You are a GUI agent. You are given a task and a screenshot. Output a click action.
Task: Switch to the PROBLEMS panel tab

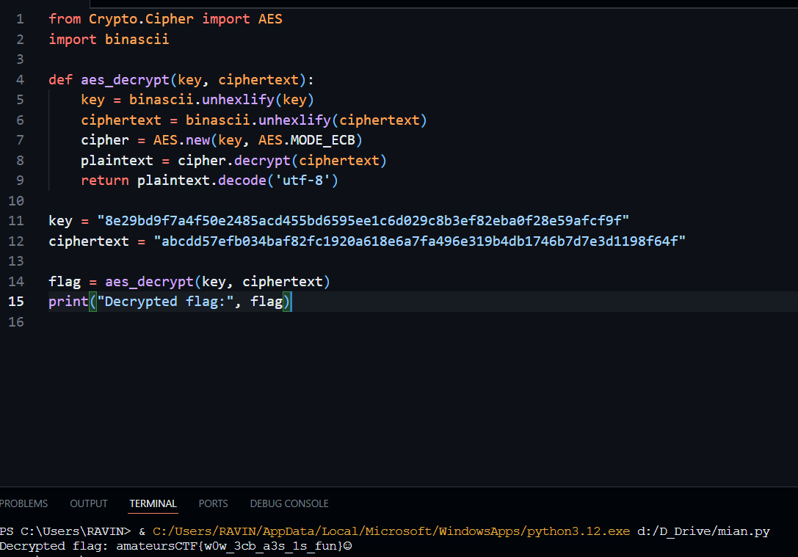(x=23, y=503)
